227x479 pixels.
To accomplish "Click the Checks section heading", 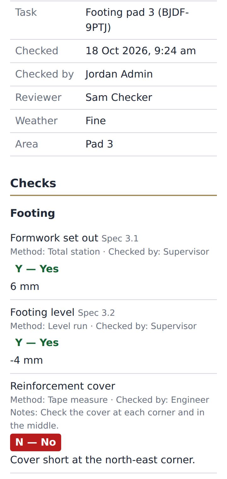I will (x=33, y=183).
